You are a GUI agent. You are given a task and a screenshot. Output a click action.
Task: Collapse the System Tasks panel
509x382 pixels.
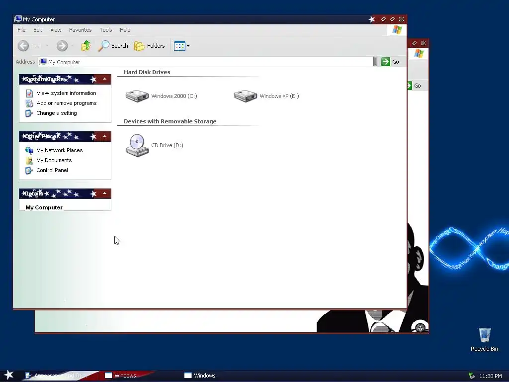[104, 79]
